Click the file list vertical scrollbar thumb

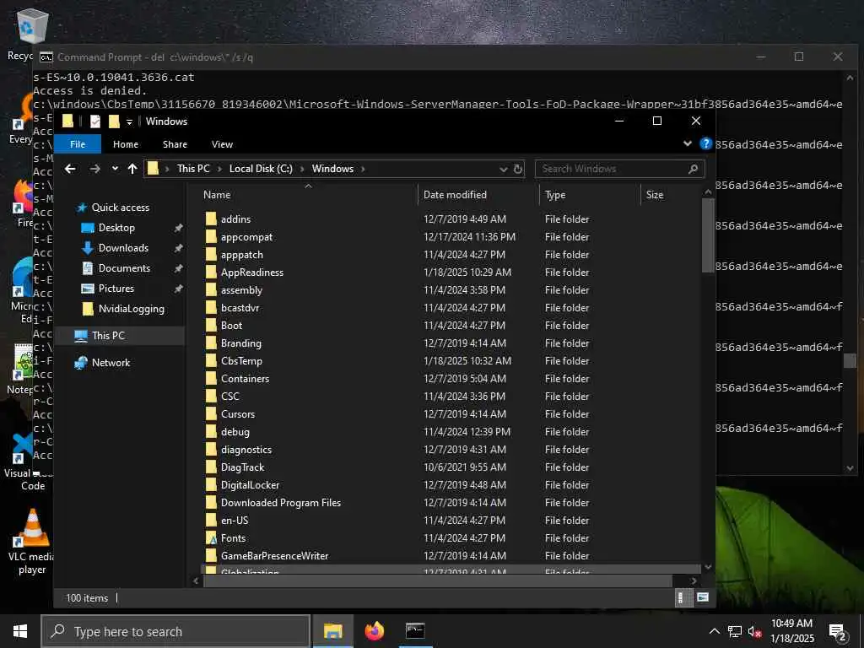tap(708, 235)
